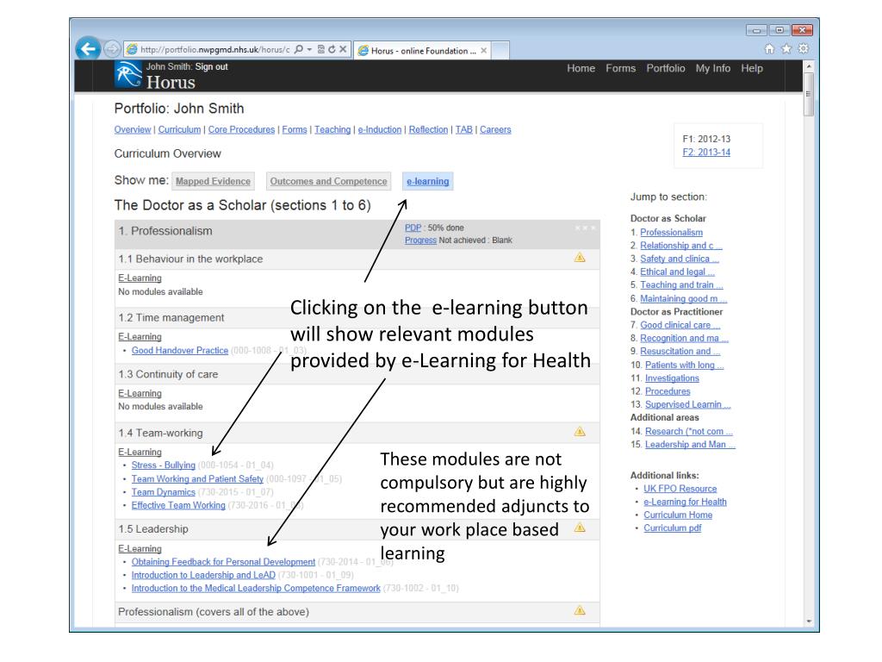Click the refresh icon in address bar
The width and height of the screenshot is (882, 662).
[332, 49]
